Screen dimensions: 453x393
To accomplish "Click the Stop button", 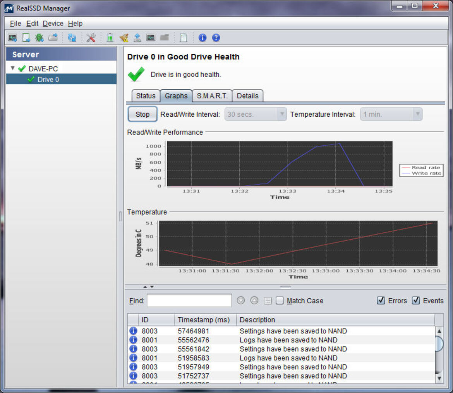I will [x=142, y=114].
